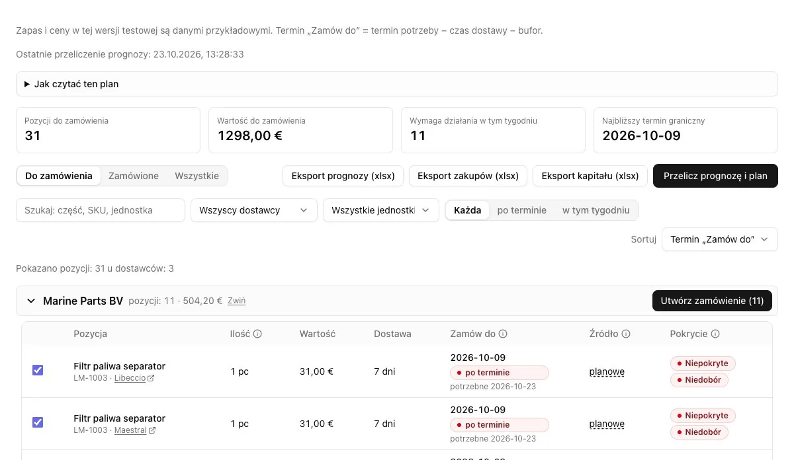Click the Zwiń link
The height and width of the screenshot is (460, 794).
[x=236, y=301]
